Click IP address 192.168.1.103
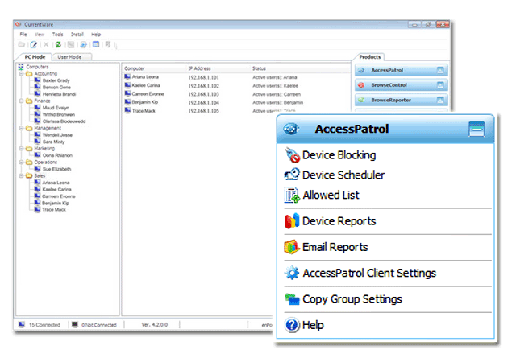The image size is (516, 354). tap(203, 94)
